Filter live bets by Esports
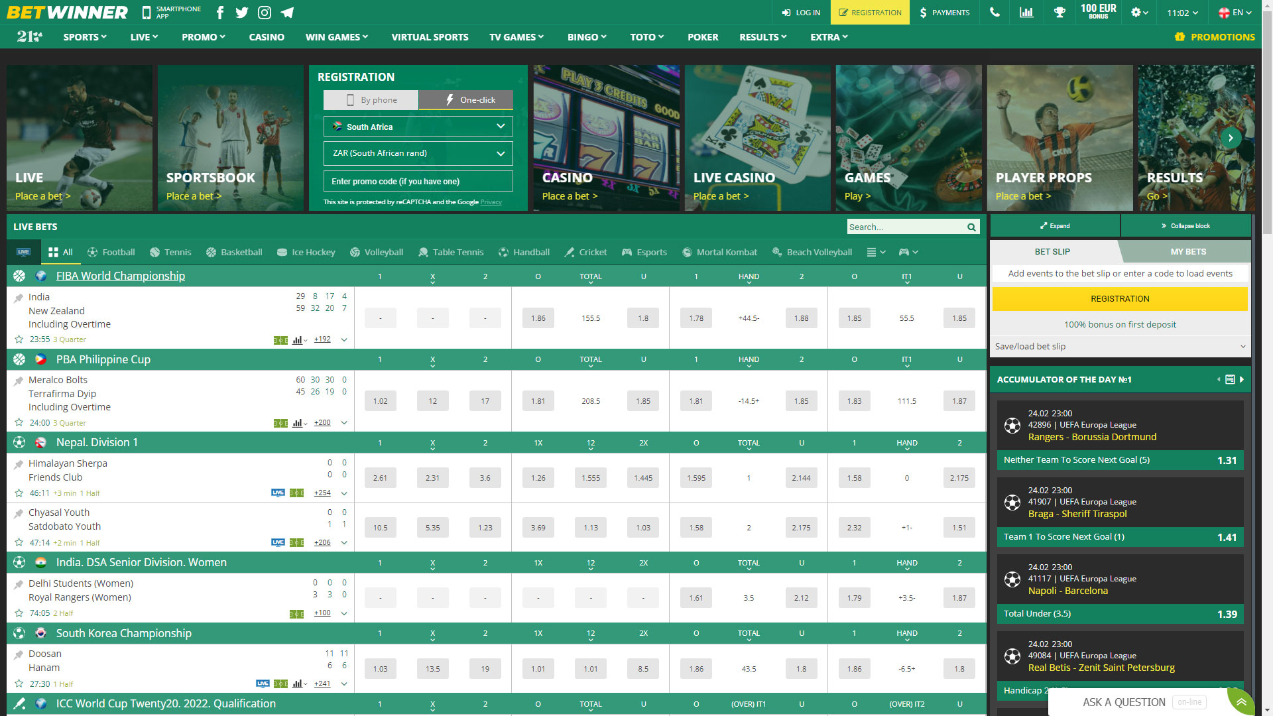1273x716 pixels. point(644,252)
